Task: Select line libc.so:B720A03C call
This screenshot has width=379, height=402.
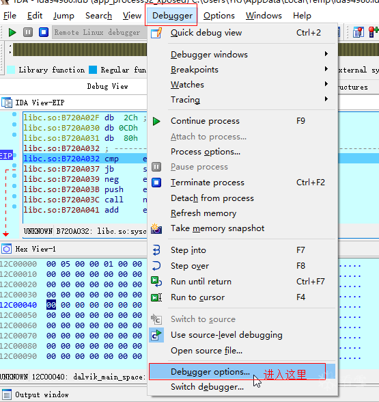Action: point(85,200)
